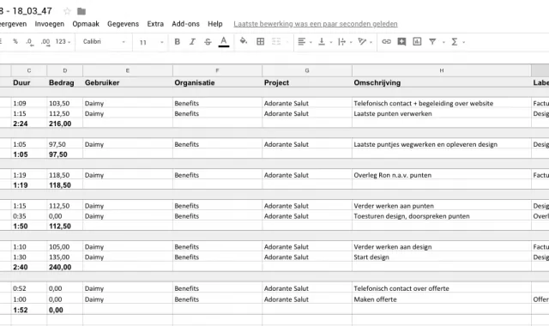The height and width of the screenshot is (326, 549).
Task: Expand filter views dropdown arrow
Action: (x=443, y=42)
